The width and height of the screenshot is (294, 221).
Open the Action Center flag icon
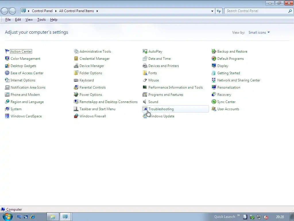tap(7, 51)
